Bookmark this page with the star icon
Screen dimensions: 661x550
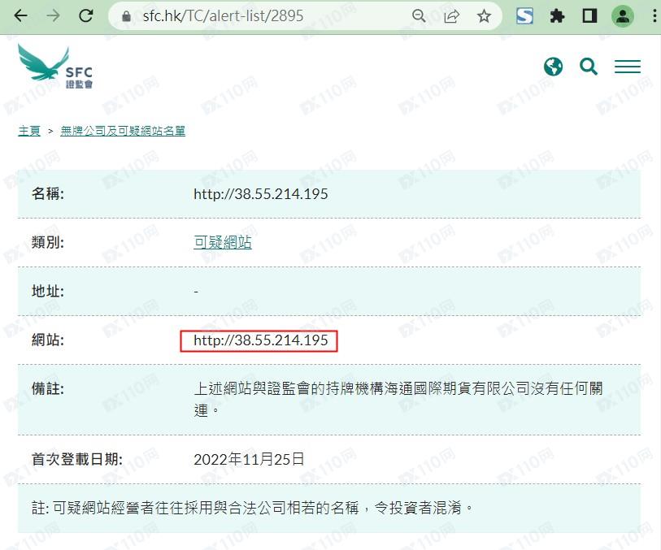(x=484, y=16)
